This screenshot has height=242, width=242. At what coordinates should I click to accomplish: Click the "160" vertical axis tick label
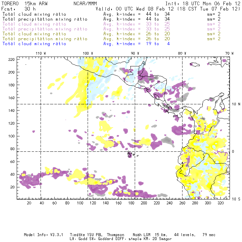coord(11,98)
